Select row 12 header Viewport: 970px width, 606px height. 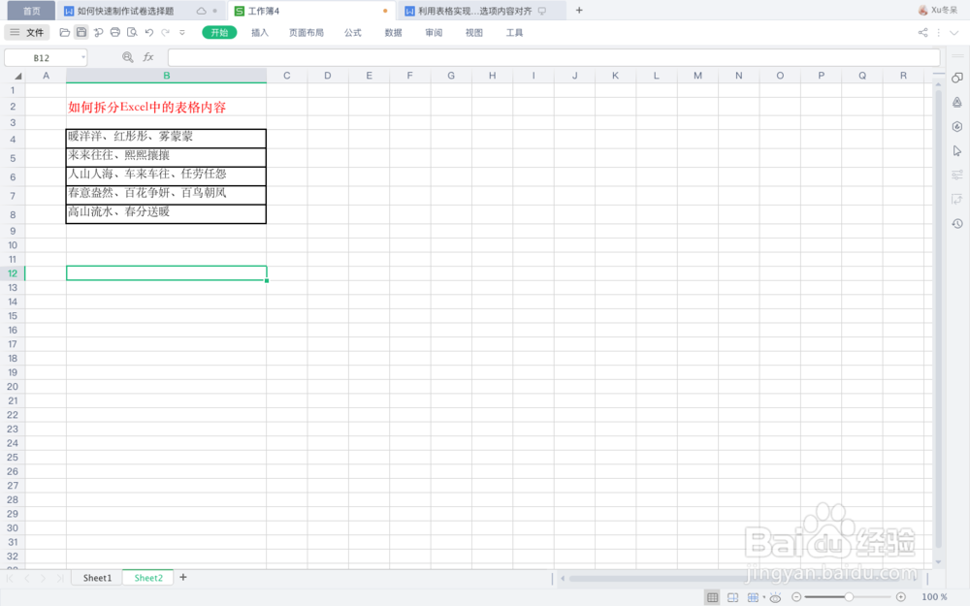(13, 273)
